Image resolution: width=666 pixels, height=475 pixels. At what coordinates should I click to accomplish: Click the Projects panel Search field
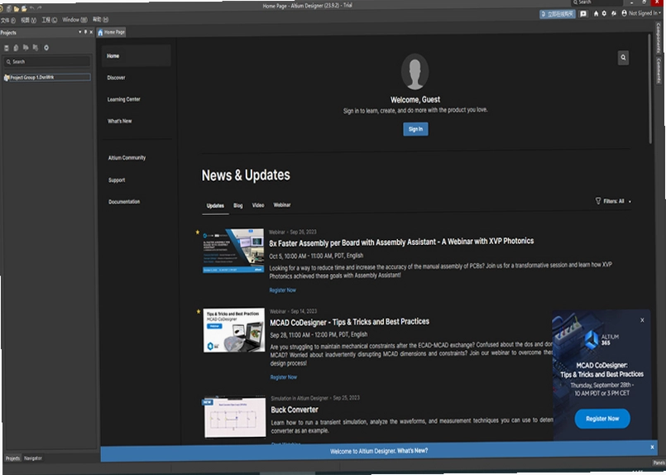click(x=46, y=61)
